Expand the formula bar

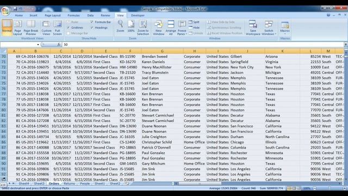coord(346,45)
